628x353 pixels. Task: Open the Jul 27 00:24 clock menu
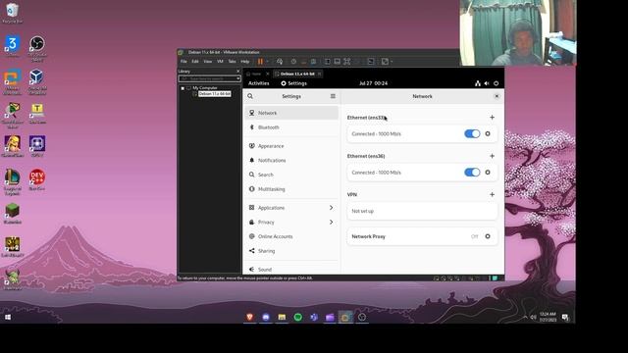coord(373,83)
